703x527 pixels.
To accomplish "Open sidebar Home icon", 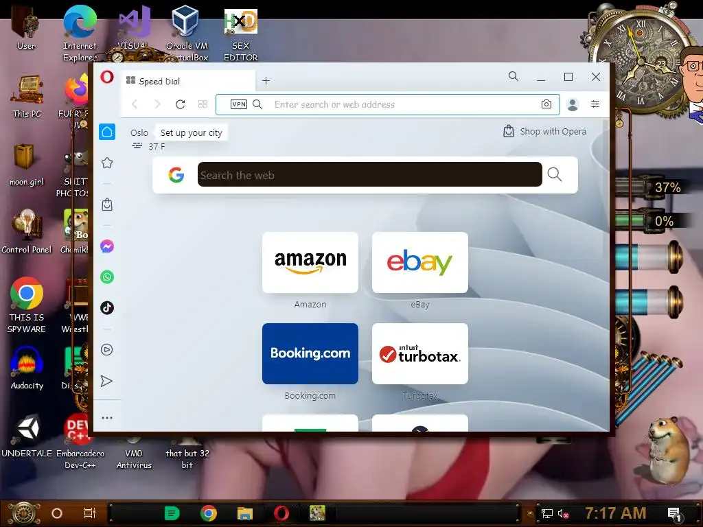I will (107, 132).
